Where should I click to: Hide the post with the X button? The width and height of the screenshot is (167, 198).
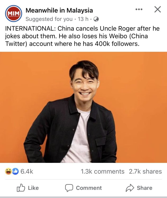157,10
